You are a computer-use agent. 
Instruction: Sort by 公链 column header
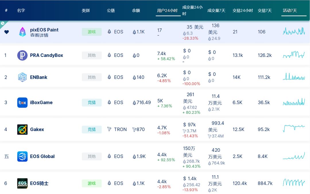click(x=111, y=11)
